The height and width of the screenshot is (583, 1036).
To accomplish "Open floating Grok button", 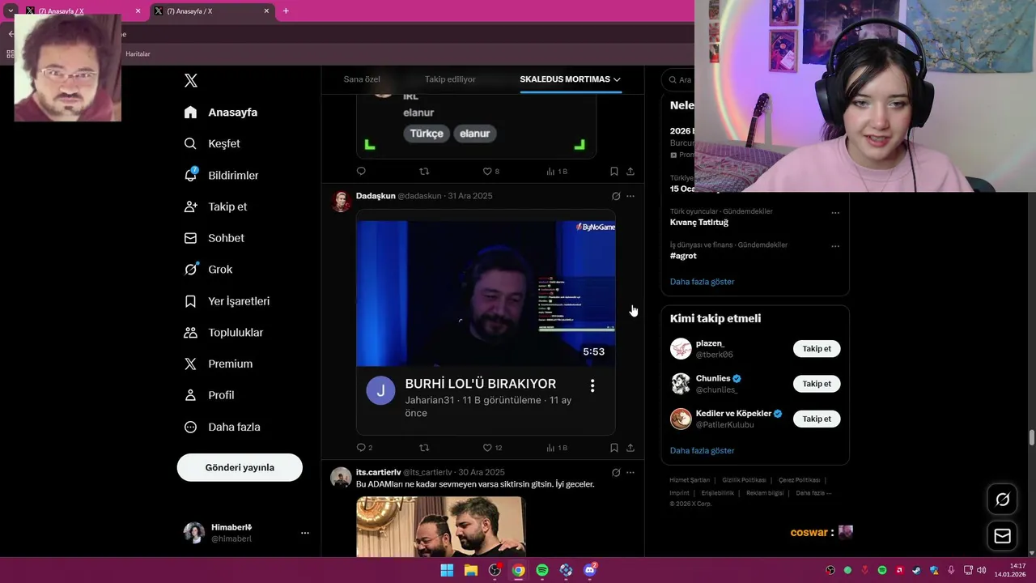I will pos(1002,500).
